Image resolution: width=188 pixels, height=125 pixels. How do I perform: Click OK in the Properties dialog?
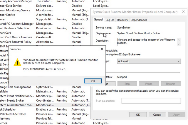coord(138,115)
